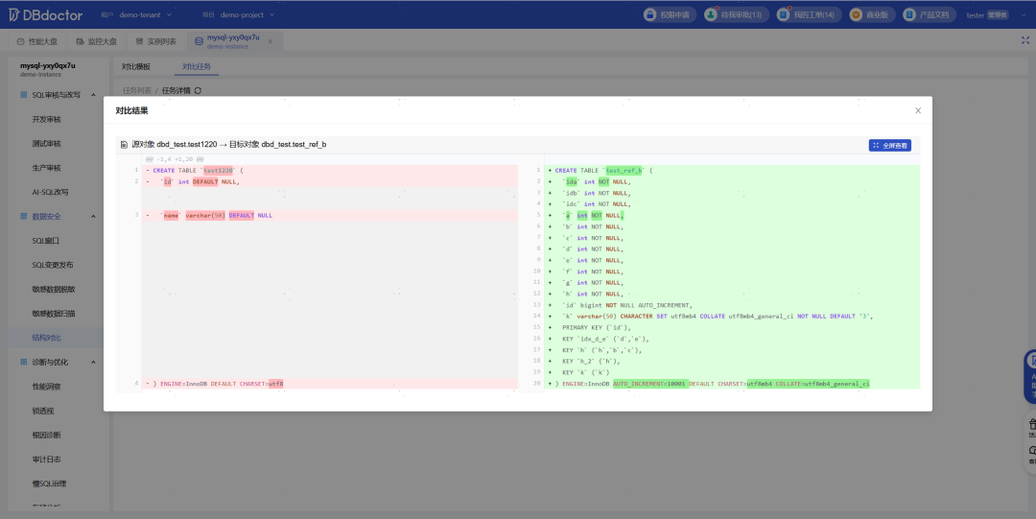Open 敏感数据脱敏 in sidebar
The width and height of the screenshot is (1036, 519).
click(x=54, y=289)
